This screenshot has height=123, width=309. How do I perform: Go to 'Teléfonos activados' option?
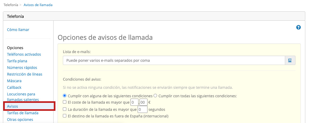coord(24,54)
